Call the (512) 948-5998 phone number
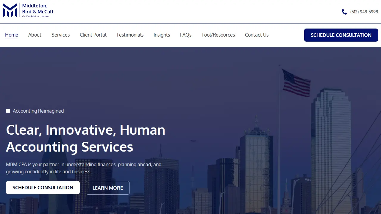 coord(364,12)
